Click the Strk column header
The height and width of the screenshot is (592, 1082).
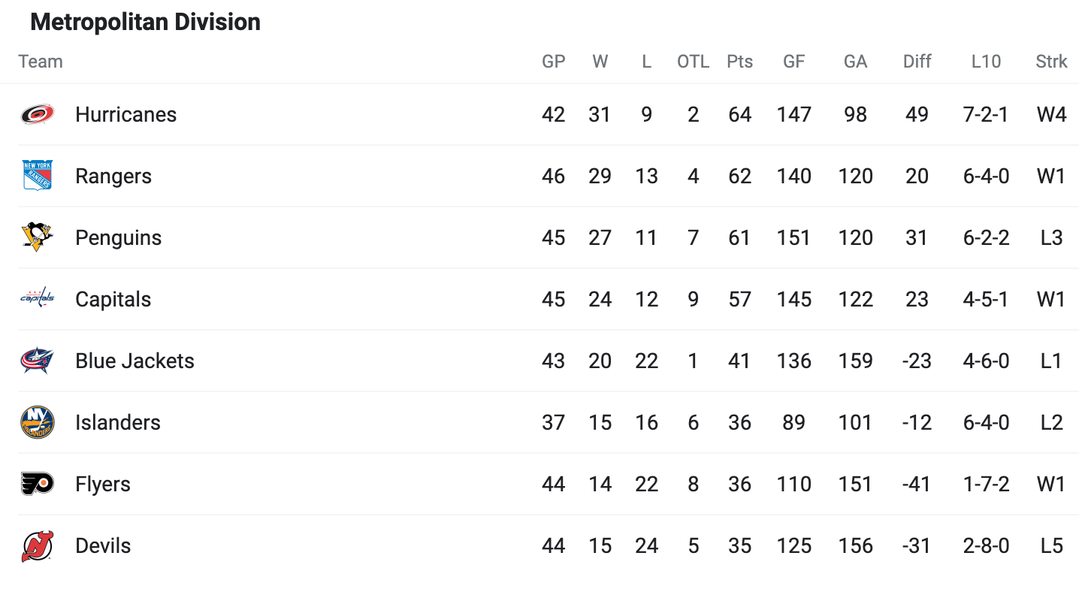1051,62
